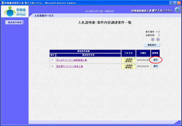Click the 入札情報サービス header tab
This screenshot has width=182, height=126.
44,16
